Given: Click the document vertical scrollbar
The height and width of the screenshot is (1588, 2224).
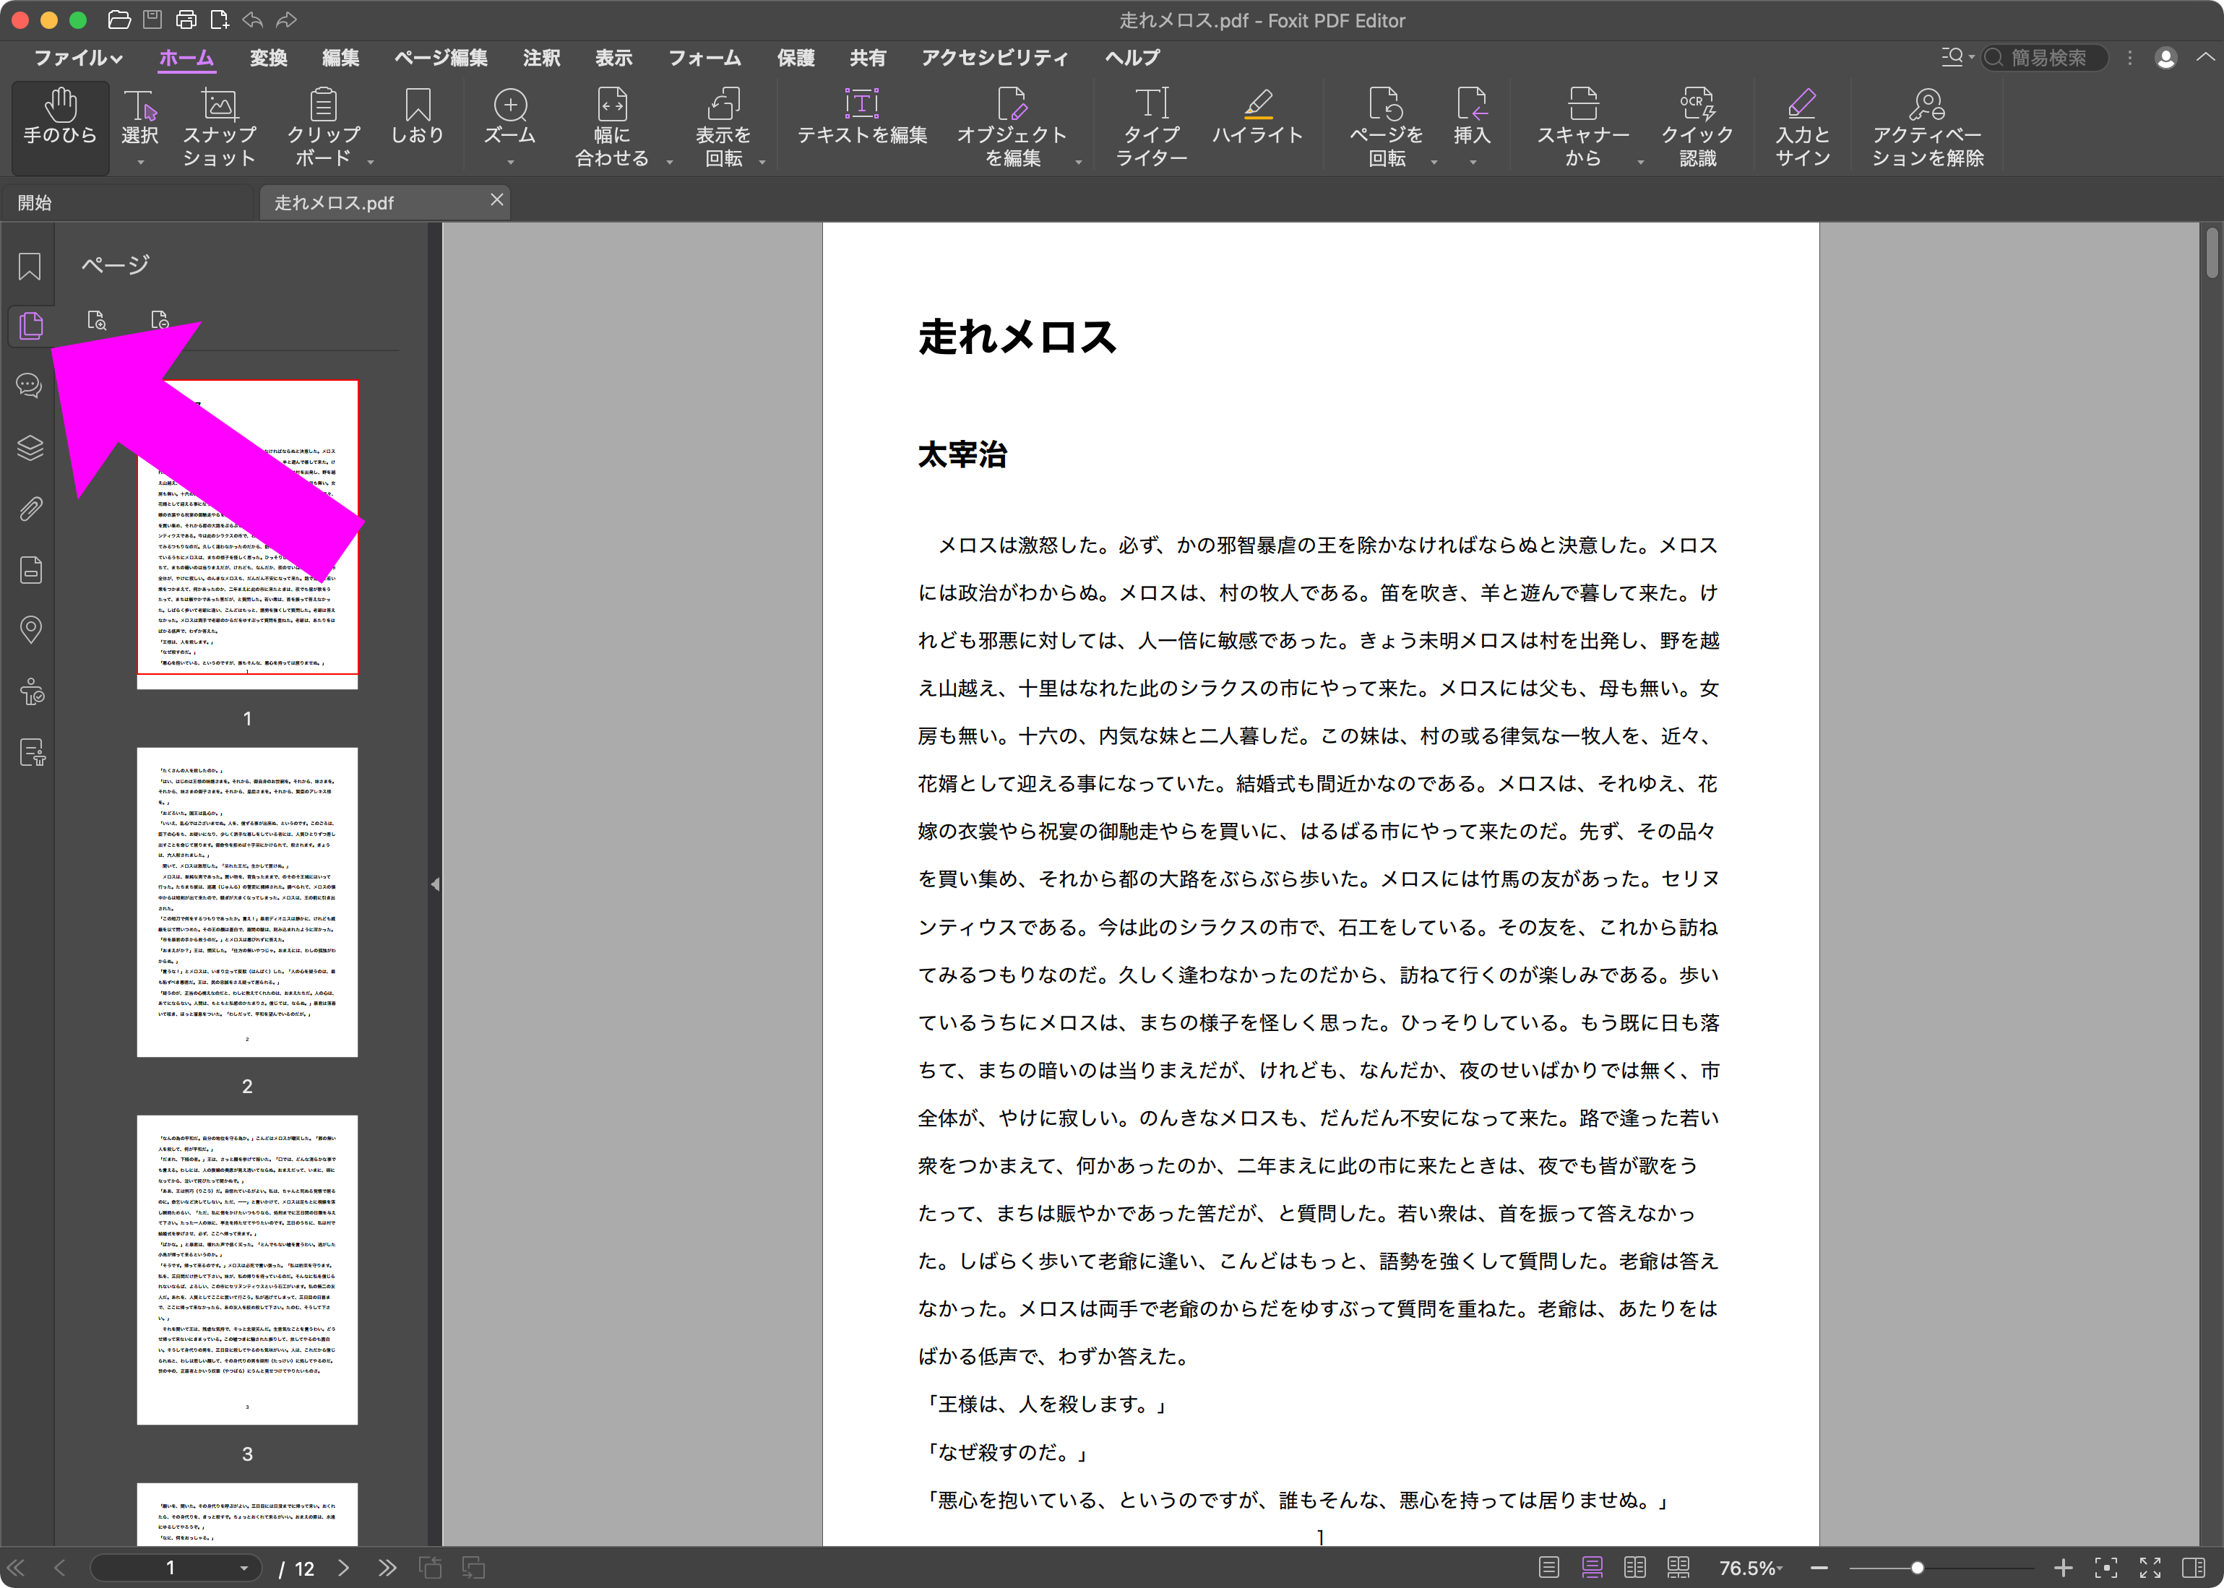Looking at the screenshot, I should click(x=2212, y=252).
